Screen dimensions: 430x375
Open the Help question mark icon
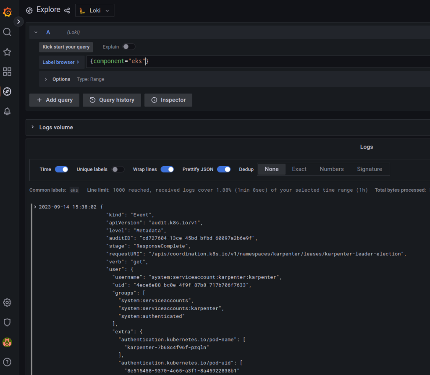click(7, 362)
